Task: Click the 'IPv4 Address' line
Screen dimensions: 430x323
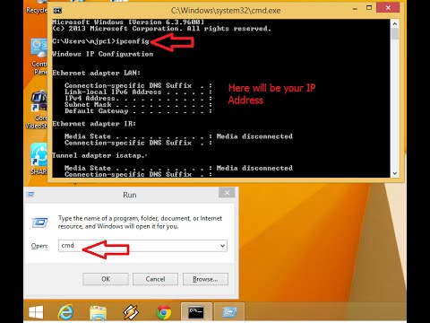Action: [138, 98]
